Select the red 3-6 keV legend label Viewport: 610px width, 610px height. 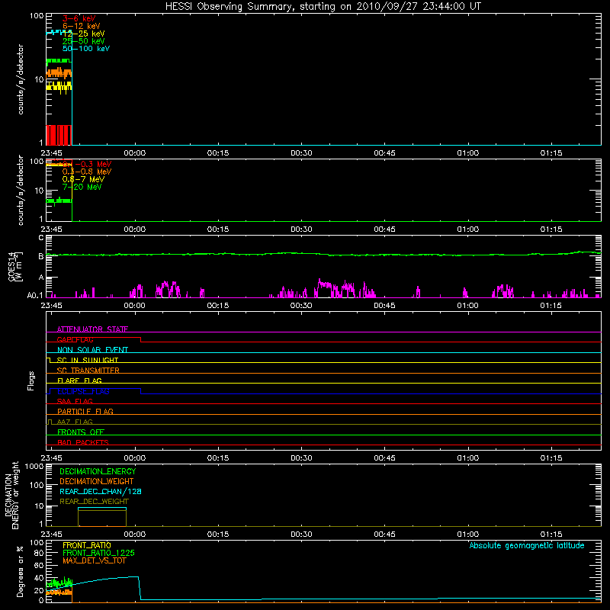click(x=79, y=18)
